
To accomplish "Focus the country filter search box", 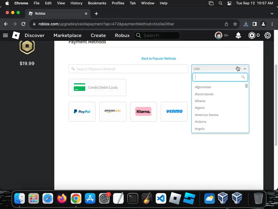I will coord(220,77).
